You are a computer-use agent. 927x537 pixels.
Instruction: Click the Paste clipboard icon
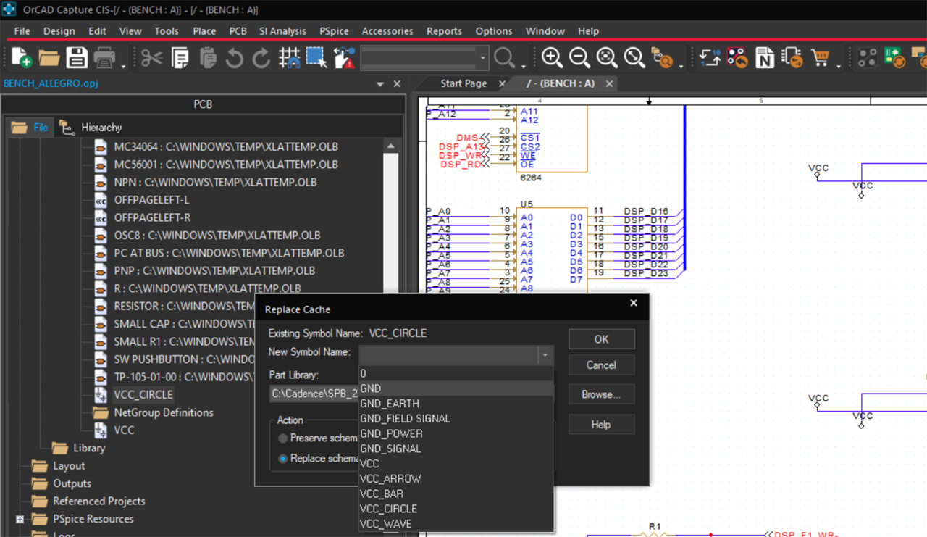(208, 58)
